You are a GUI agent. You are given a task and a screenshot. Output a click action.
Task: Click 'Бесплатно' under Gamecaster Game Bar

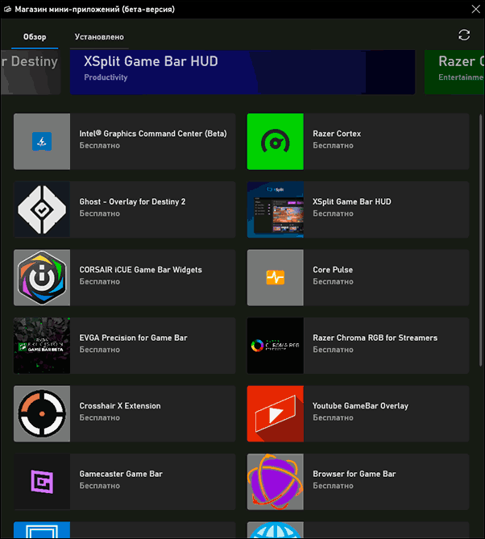99,486
